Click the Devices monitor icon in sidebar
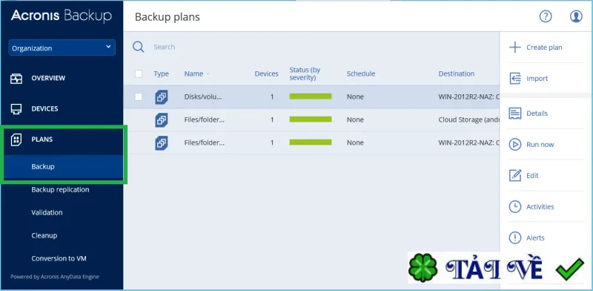The width and height of the screenshot is (593, 291). coord(16,108)
